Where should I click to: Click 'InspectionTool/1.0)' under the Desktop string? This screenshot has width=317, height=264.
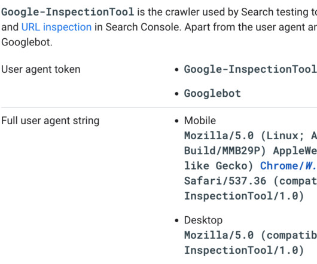(x=244, y=250)
